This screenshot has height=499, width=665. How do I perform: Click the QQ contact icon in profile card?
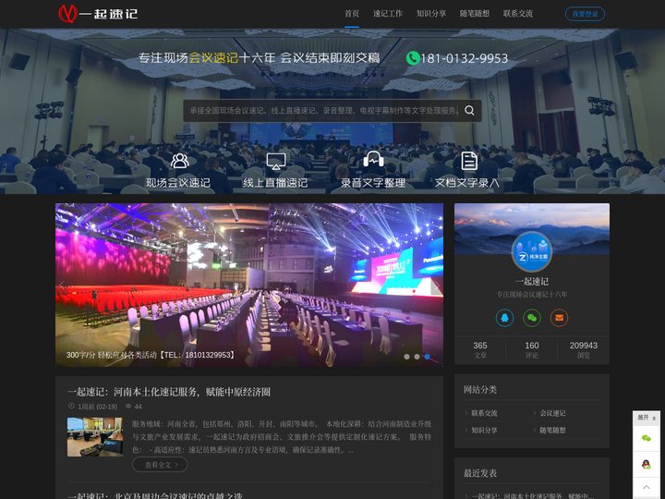click(504, 318)
